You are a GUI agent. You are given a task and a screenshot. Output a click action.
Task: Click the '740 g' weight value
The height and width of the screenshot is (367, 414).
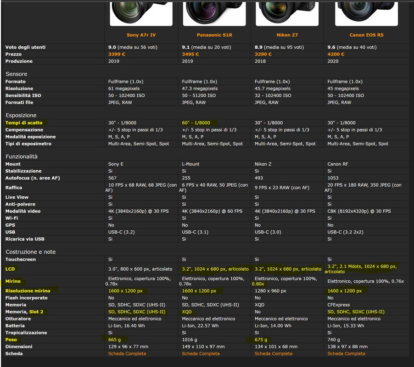(x=334, y=339)
